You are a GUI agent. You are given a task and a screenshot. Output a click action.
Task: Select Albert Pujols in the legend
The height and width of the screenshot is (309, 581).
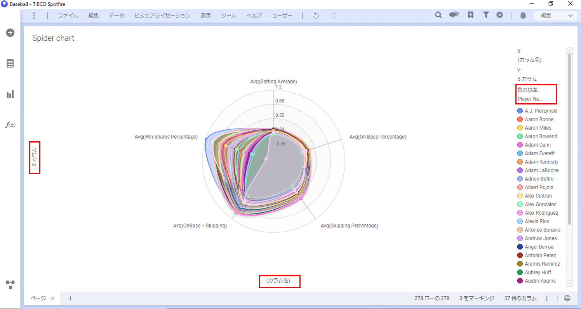click(x=539, y=187)
